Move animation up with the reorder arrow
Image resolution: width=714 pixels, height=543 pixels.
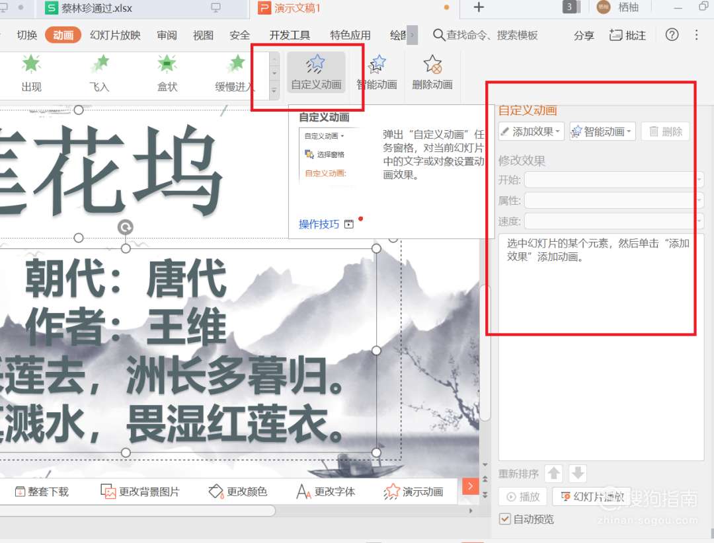point(554,474)
